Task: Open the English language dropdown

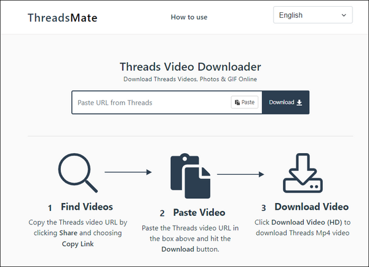Action: pyautogui.click(x=312, y=15)
